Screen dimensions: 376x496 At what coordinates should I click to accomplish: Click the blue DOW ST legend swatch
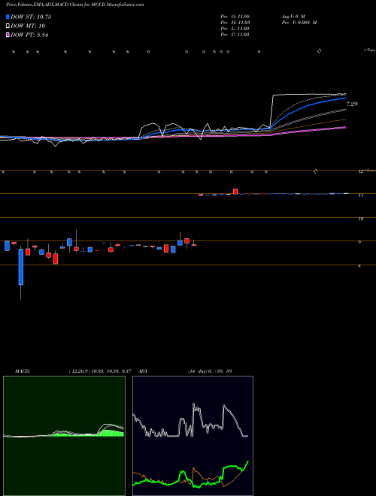tap(8, 17)
